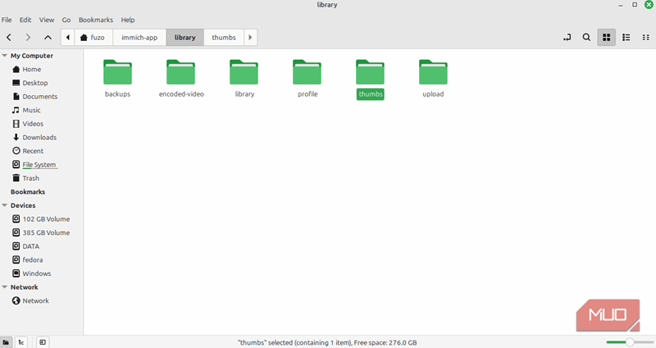Switch to compact view
Image resolution: width=656 pixels, height=348 pixels.
[x=645, y=37]
